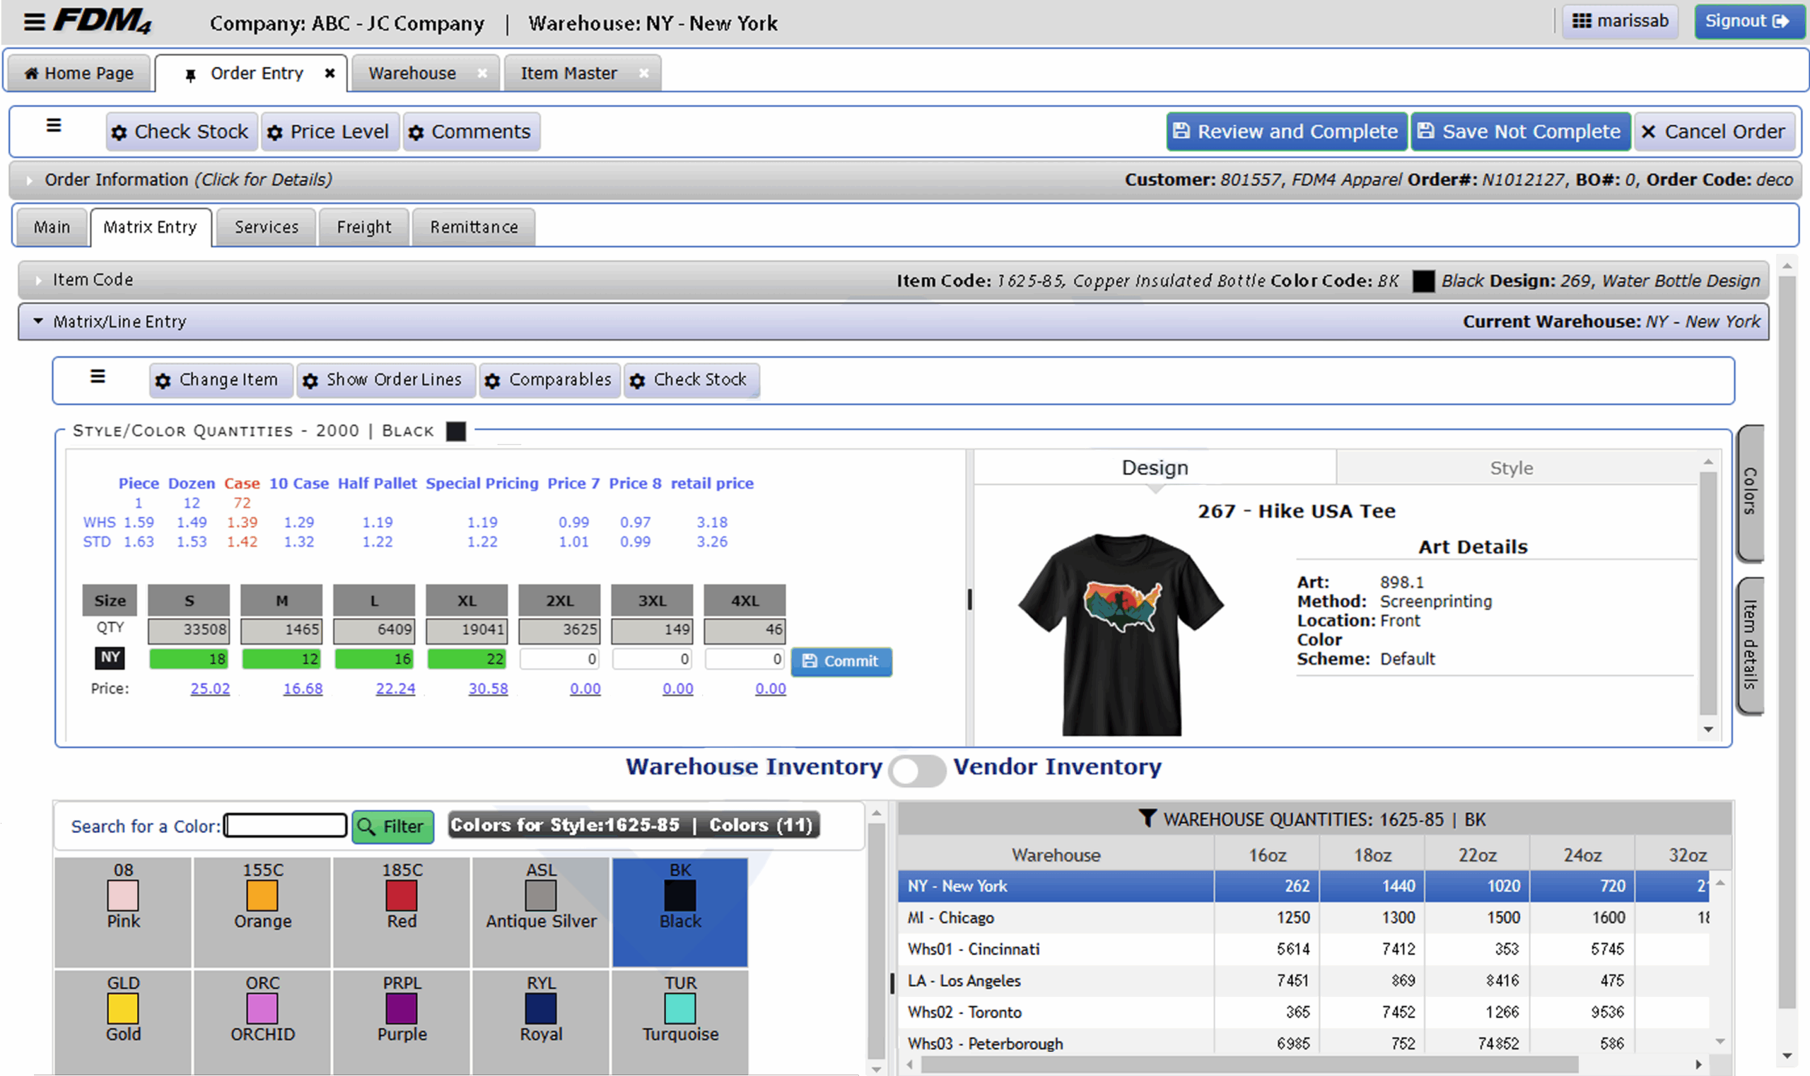Open the main hamburger menu beside FDM4 logo
The width and height of the screenshot is (1810, 1076).
tap(34, 22)
